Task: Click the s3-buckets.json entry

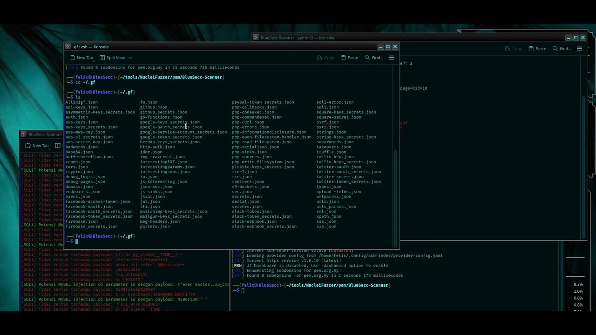Action: pyautogui.click(x=251, y=187)
